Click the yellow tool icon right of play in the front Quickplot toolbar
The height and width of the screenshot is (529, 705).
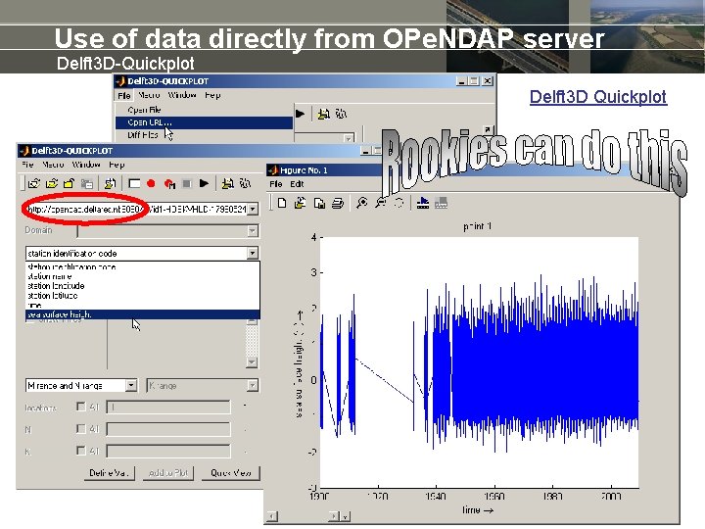[228, 183]
